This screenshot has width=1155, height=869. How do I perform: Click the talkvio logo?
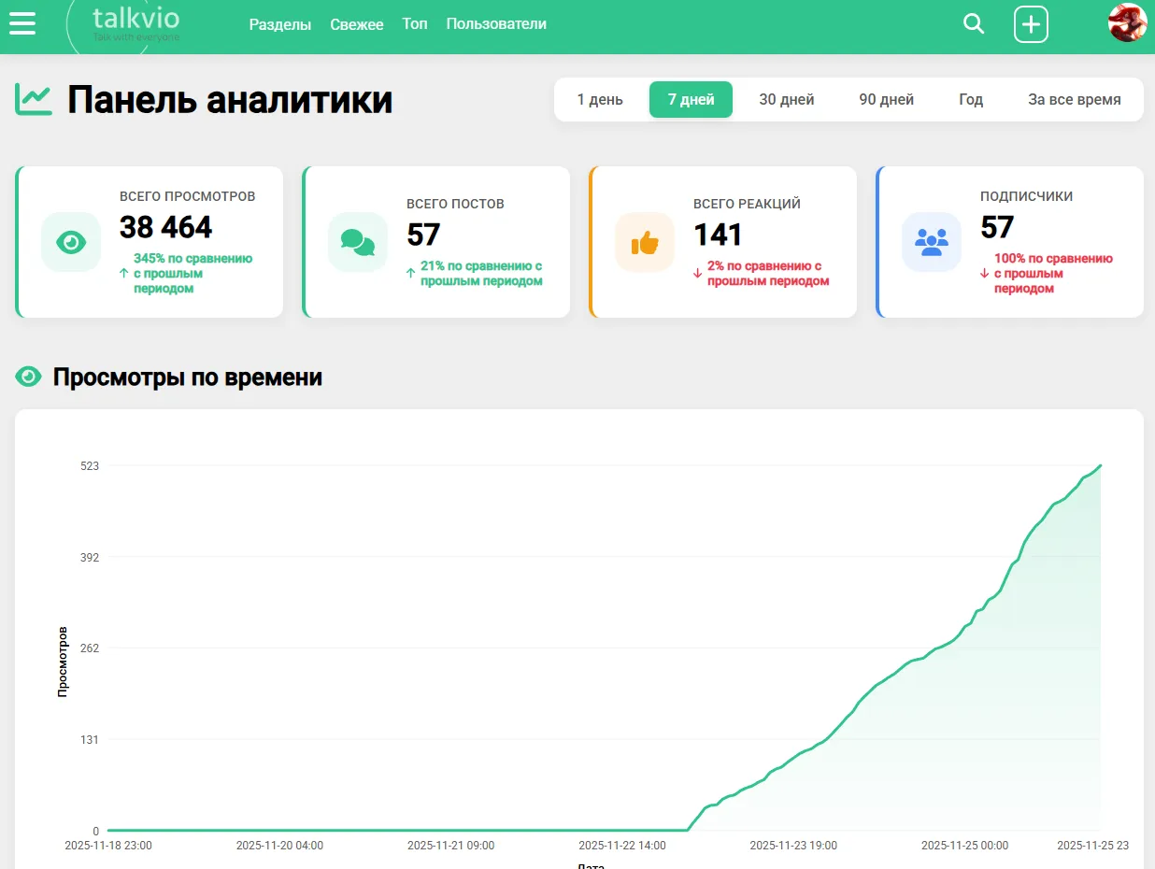tap(136, 22)
